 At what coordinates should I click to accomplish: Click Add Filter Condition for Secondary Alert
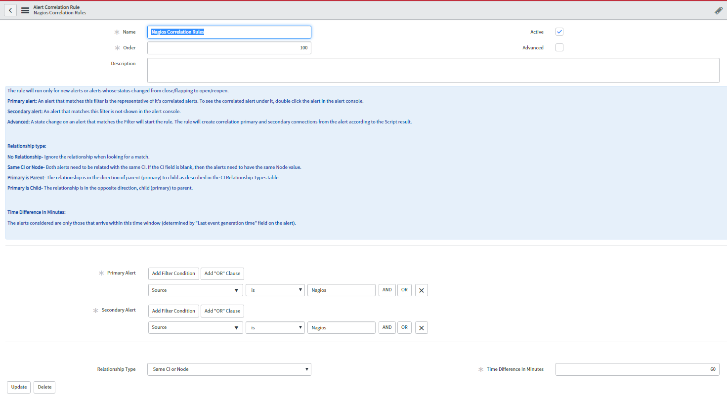(173, 311)
